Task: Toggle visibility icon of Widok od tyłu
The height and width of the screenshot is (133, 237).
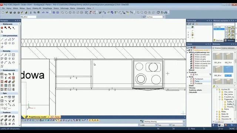Action: coord(191,68)
